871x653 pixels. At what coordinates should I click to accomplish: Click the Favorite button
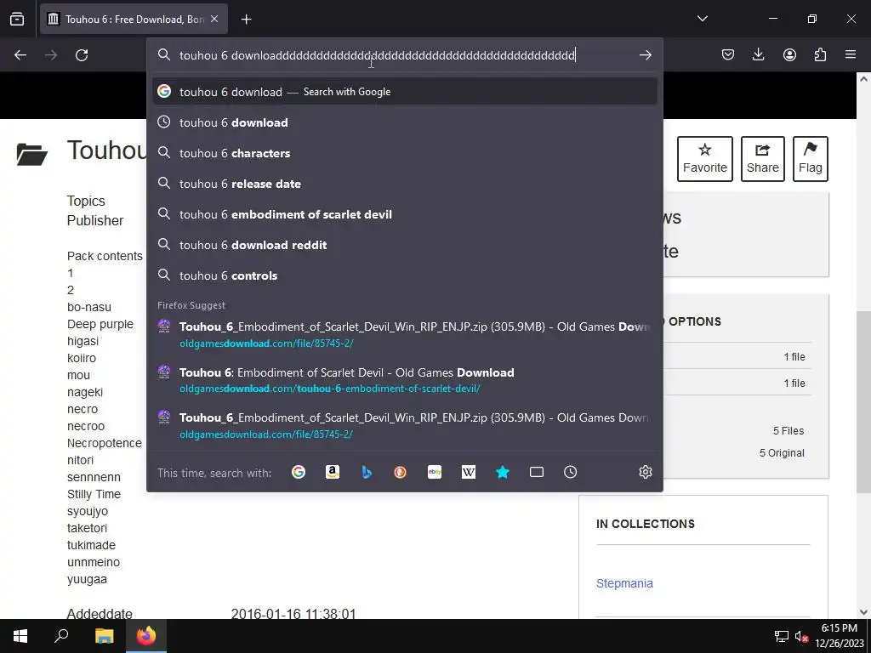coord(705,159)
